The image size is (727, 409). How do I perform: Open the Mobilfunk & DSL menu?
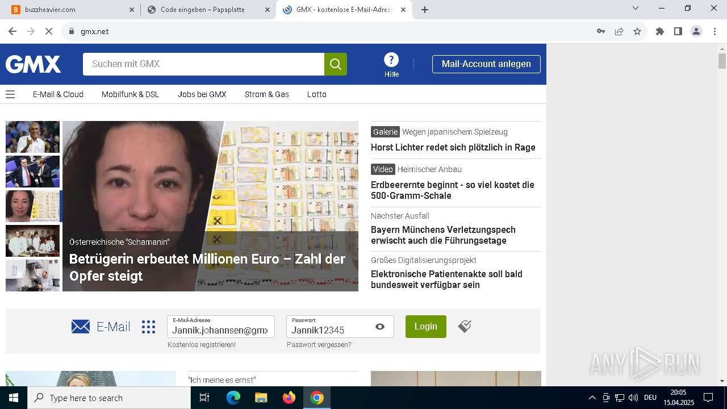130,94
